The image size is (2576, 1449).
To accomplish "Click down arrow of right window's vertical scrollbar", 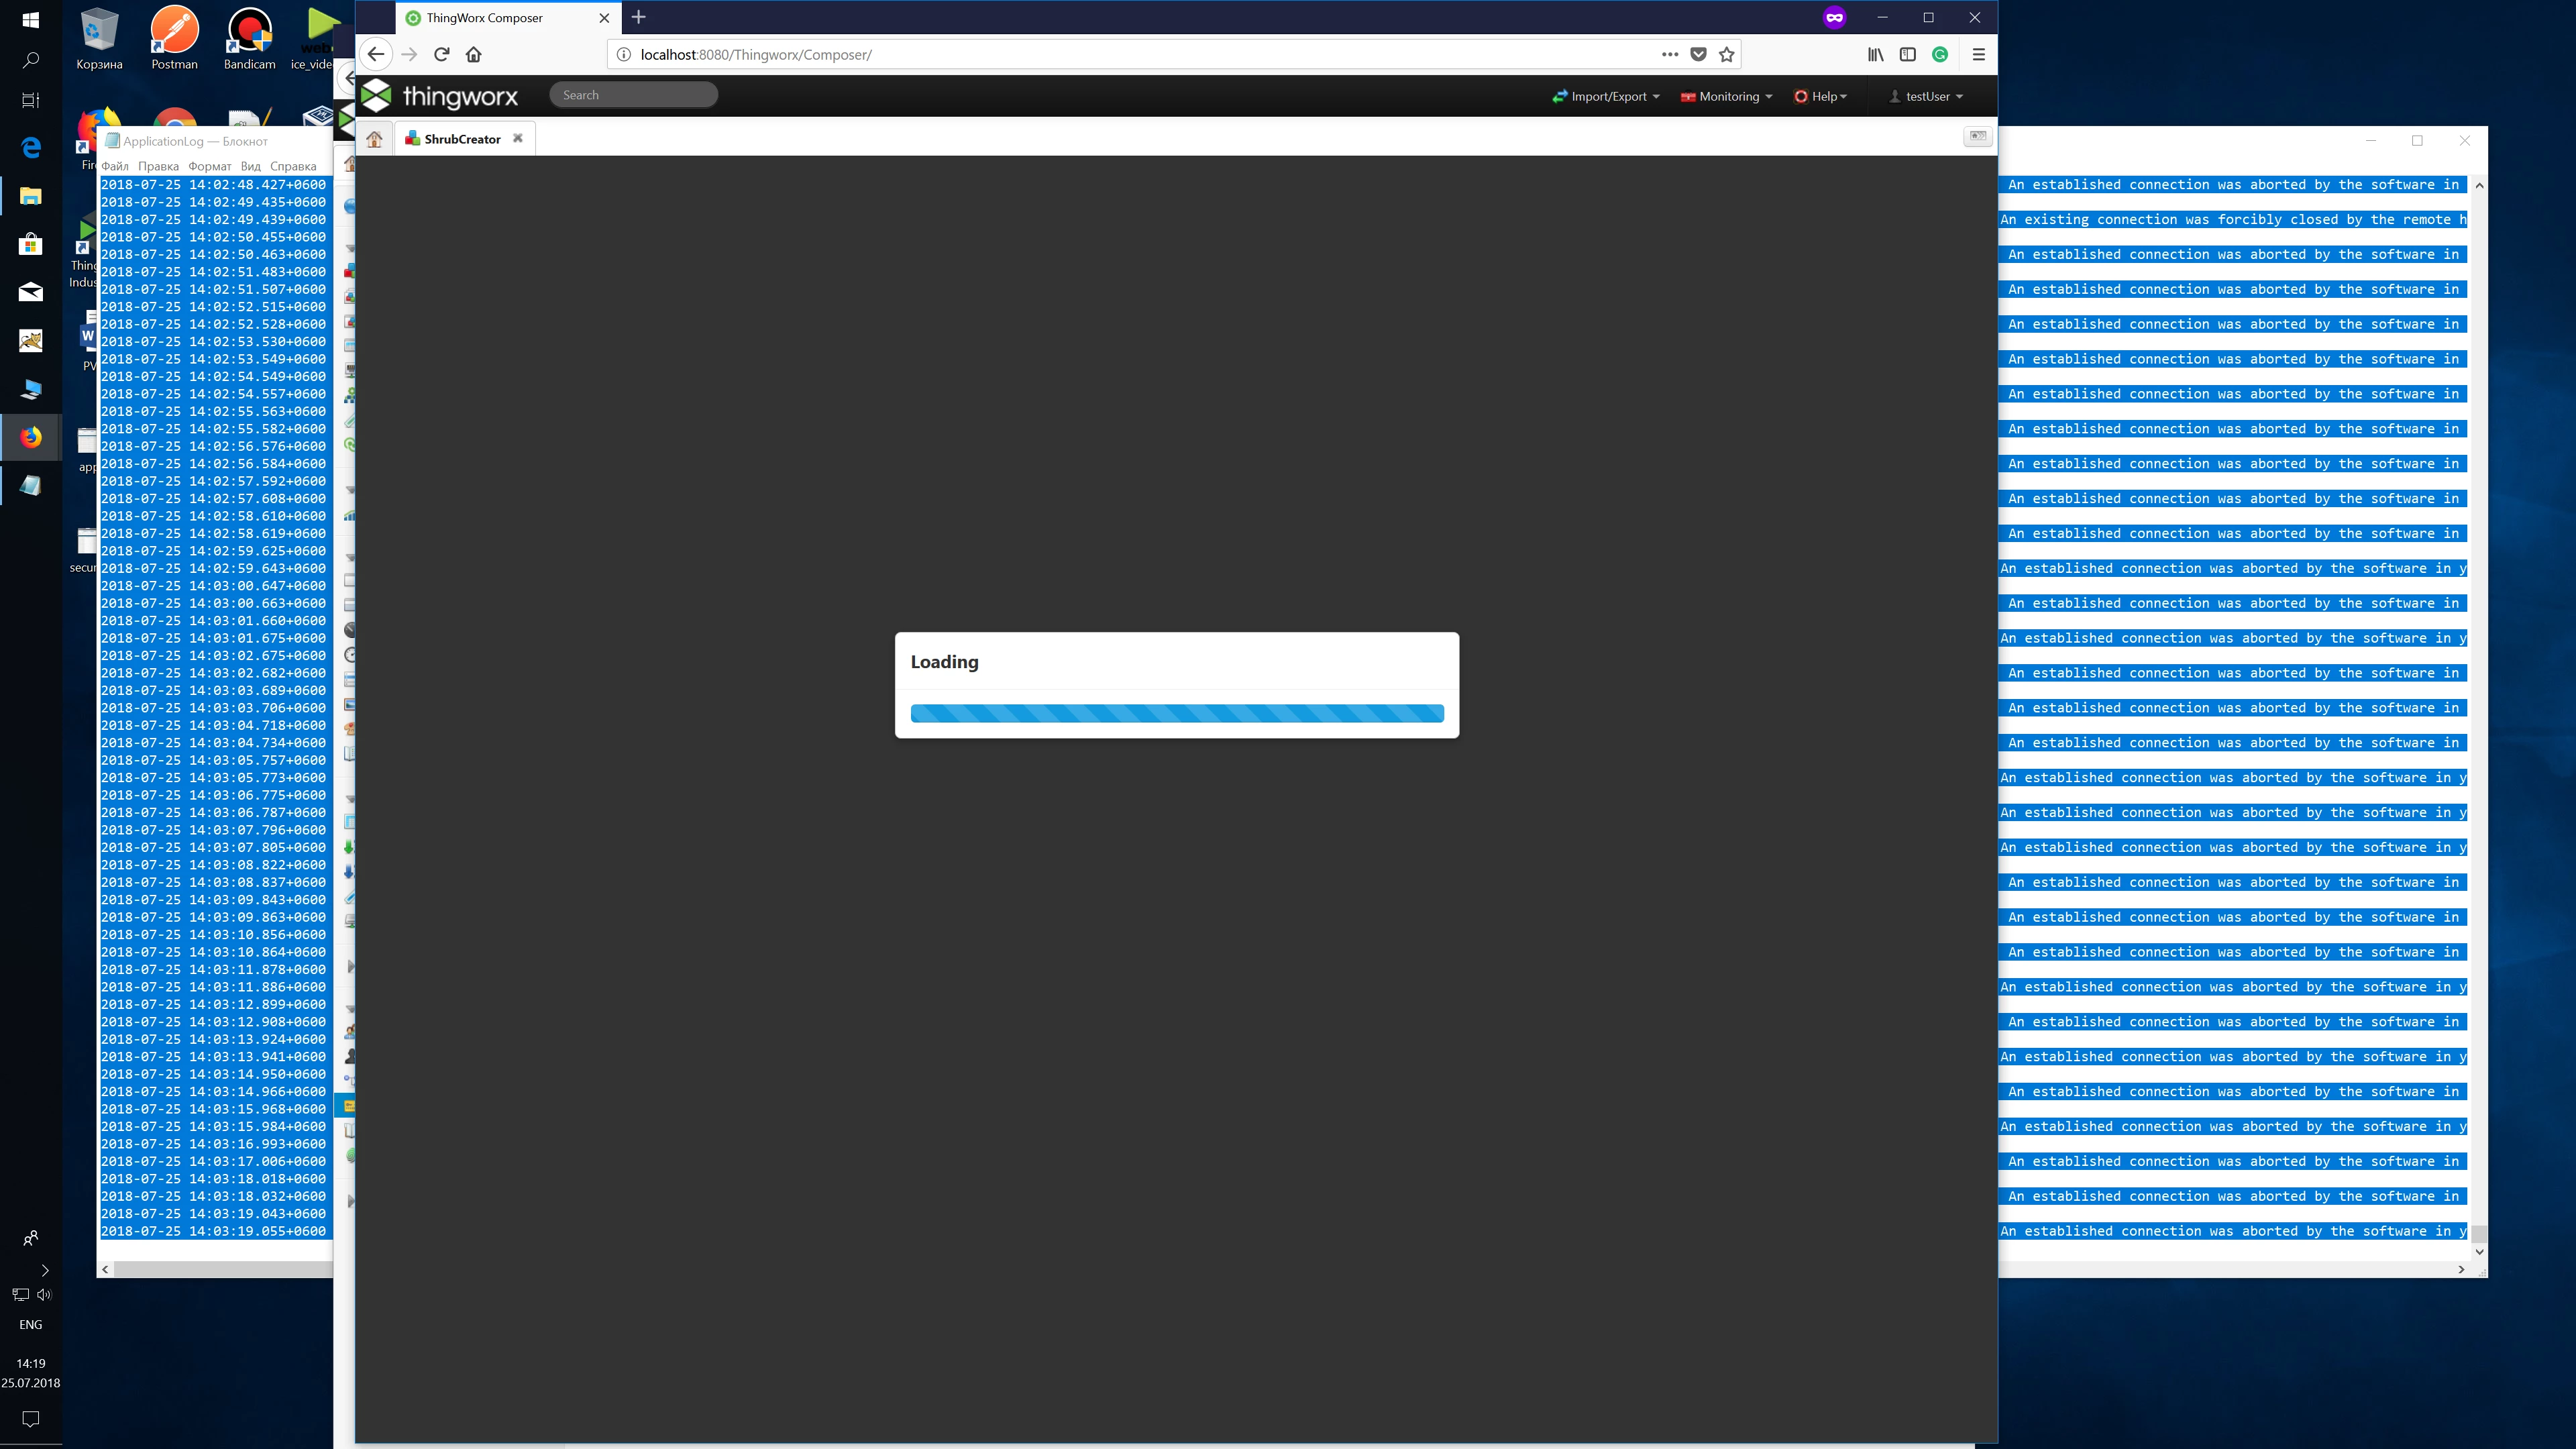I will 2479,1251.
